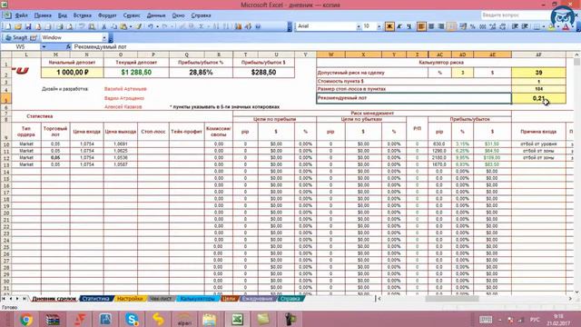581x327 pixels.
Task: Click the first sheet tab navigation arrow
Action: coord(4,299)
